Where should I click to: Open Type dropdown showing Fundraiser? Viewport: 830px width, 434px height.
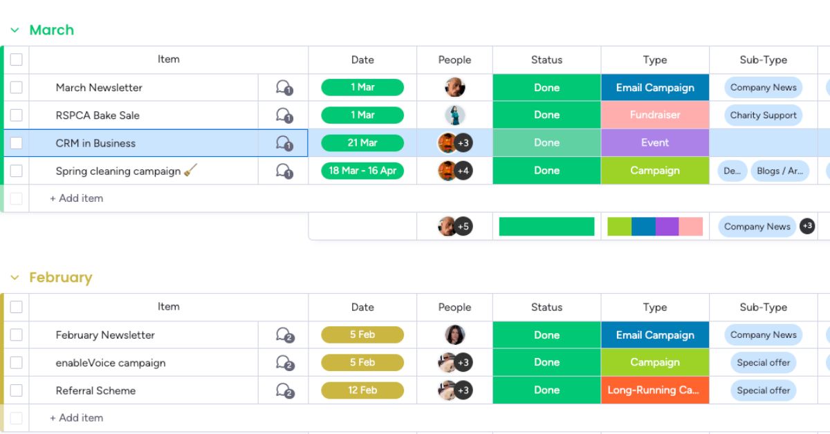click(x=654, y=115)
